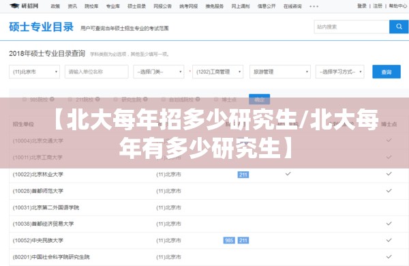Open (10028)首都师范大学 in the results
409x266 pixels.
pyautogui.click(x=38, y=191)
